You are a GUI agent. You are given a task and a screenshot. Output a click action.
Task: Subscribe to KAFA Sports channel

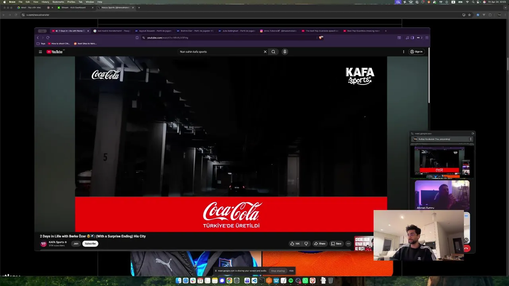point(90,243)
